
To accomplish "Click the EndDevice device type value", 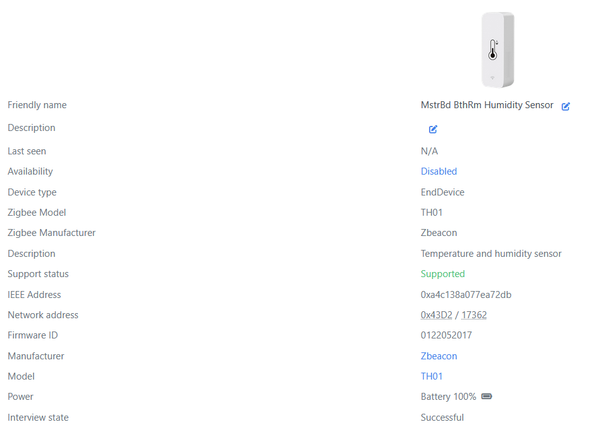I will tap(442, 192).
